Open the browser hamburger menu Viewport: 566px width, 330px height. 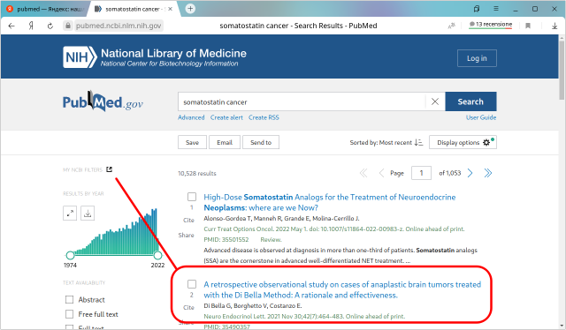click(x=496, y=9)
